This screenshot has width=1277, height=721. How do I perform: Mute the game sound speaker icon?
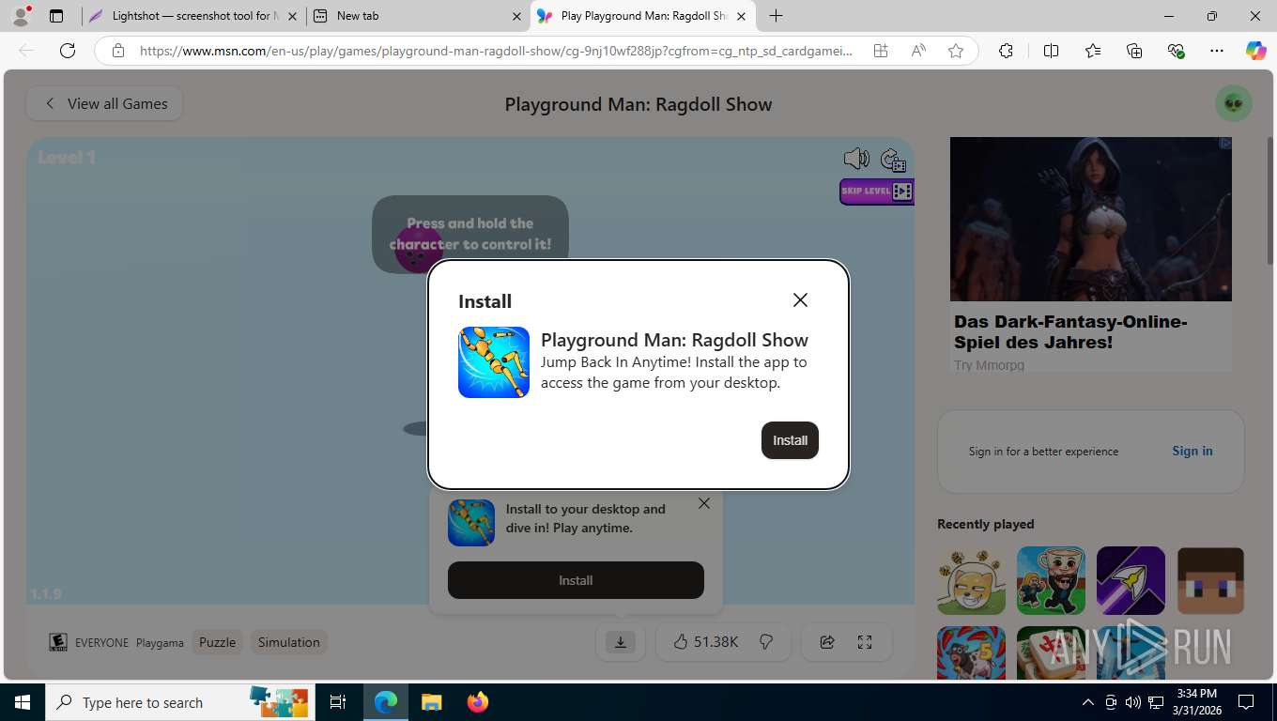(856, 158)
